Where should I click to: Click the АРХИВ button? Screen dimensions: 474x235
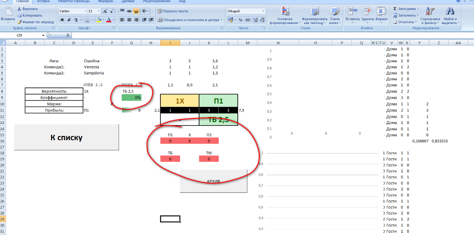[x=213, y=181]
